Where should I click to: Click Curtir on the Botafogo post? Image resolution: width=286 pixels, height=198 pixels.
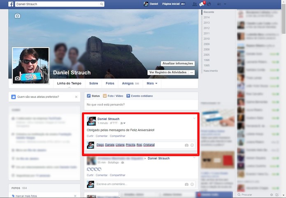[x=90, y=175]
